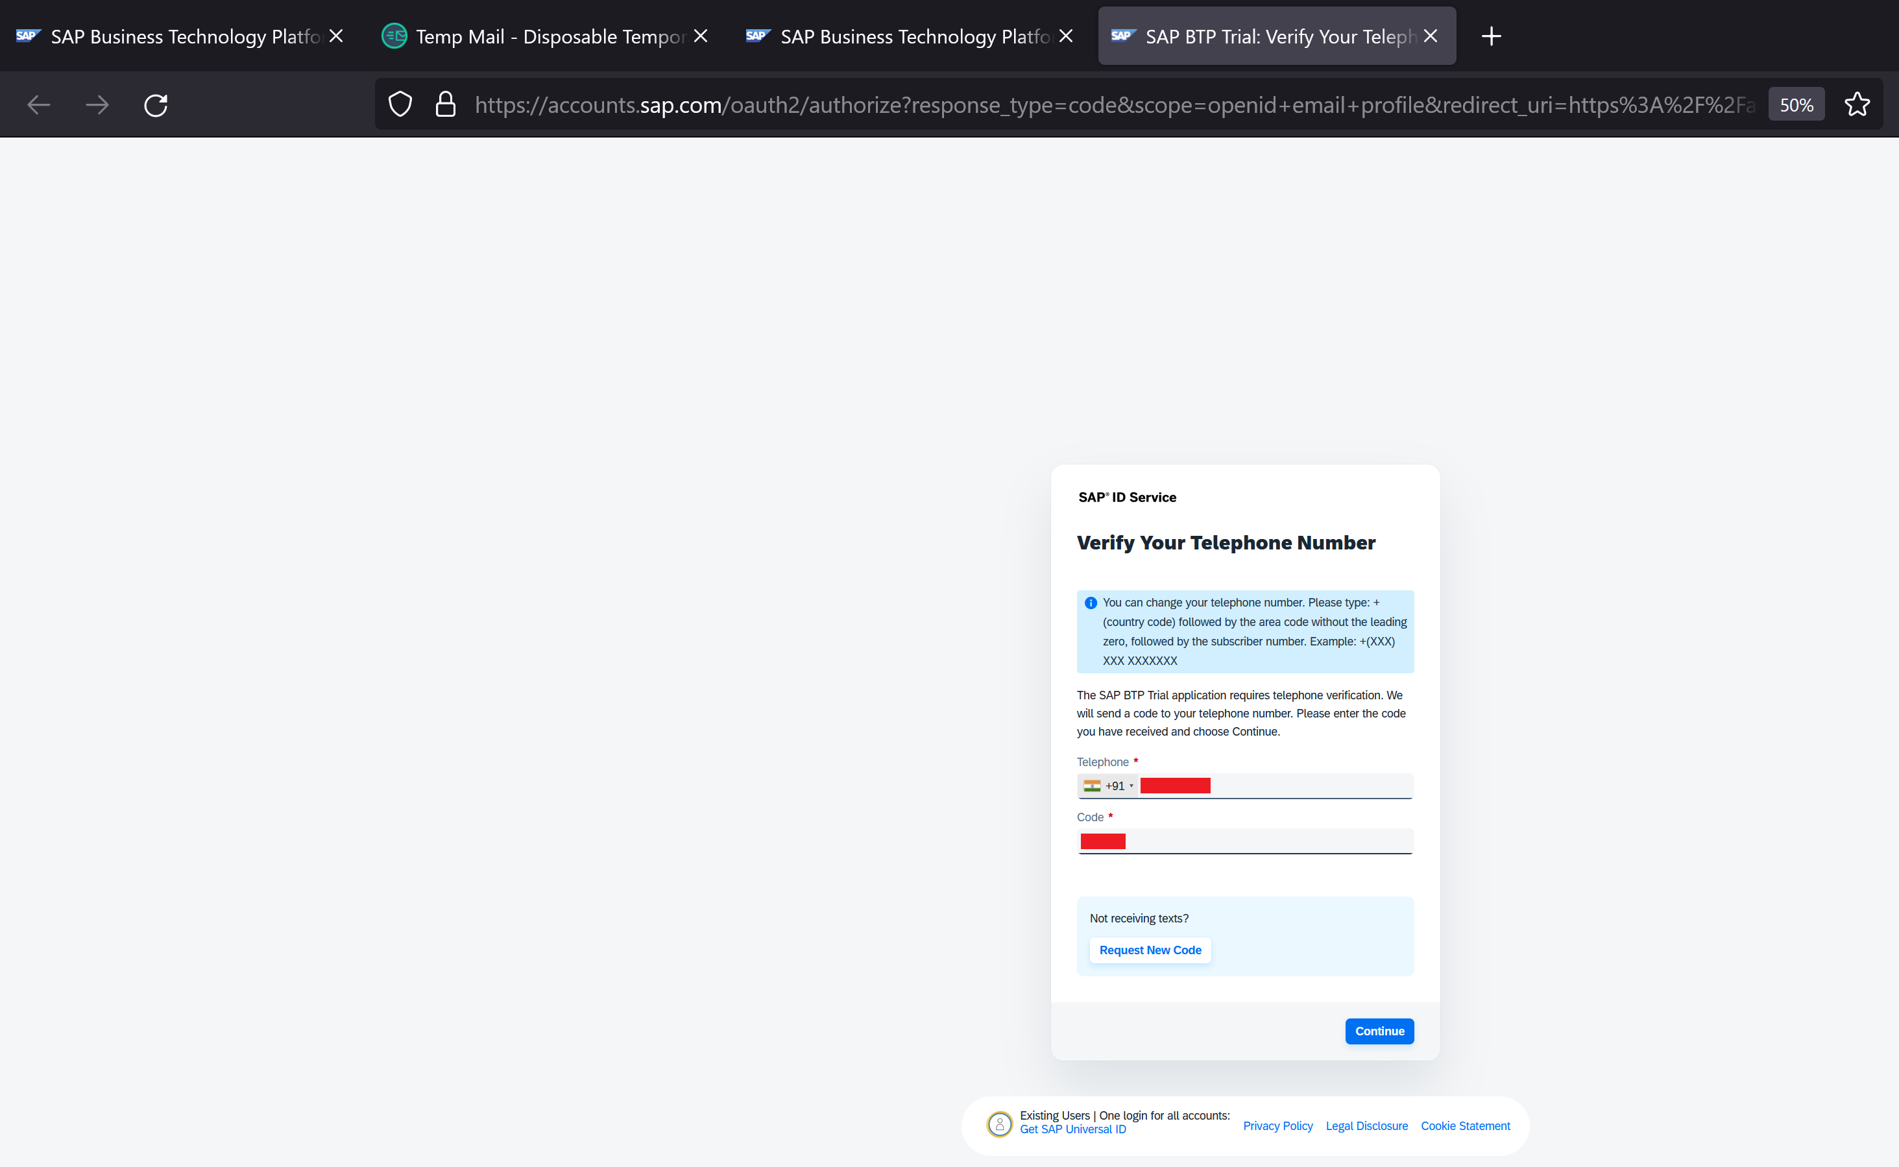The image size is (1899, 1167).
Task: Click the forward navigation arrow
Action: coord(97,105)
